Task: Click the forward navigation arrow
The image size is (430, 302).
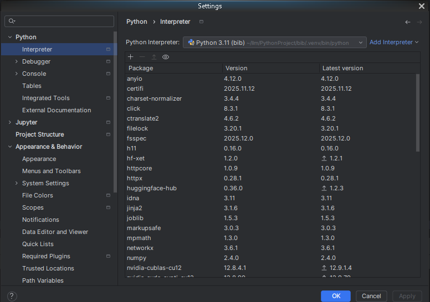Action: 419,22
